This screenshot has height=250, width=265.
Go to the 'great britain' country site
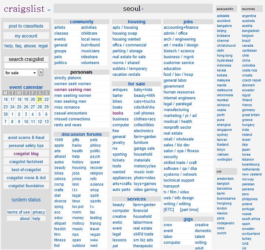pos(251,115)
